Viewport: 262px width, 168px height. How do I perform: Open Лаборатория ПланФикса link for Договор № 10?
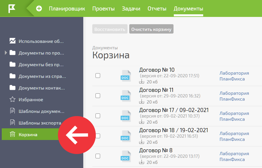234,76
